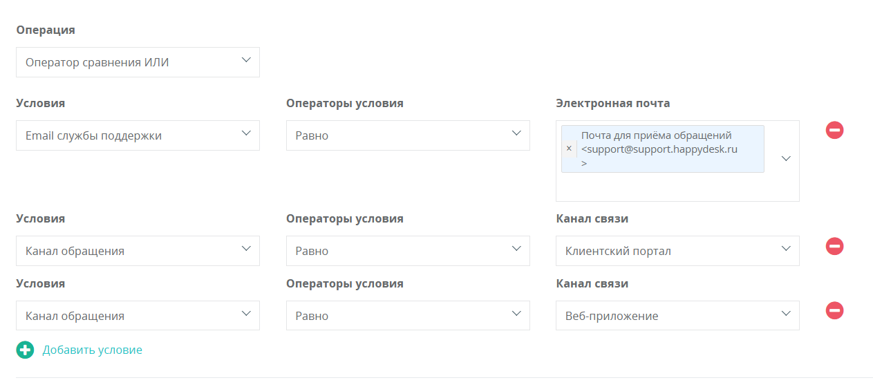Click the chevron arrow next to Веб-приложение
This screenshot has height=387, width=873.
click(x=786, y=314)
